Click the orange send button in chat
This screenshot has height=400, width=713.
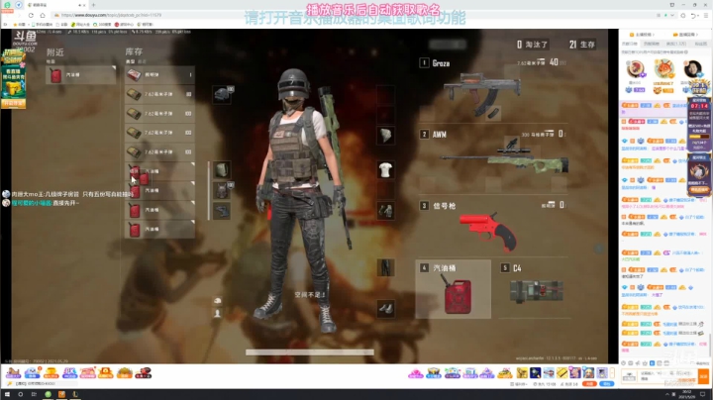tap(703, 376)
